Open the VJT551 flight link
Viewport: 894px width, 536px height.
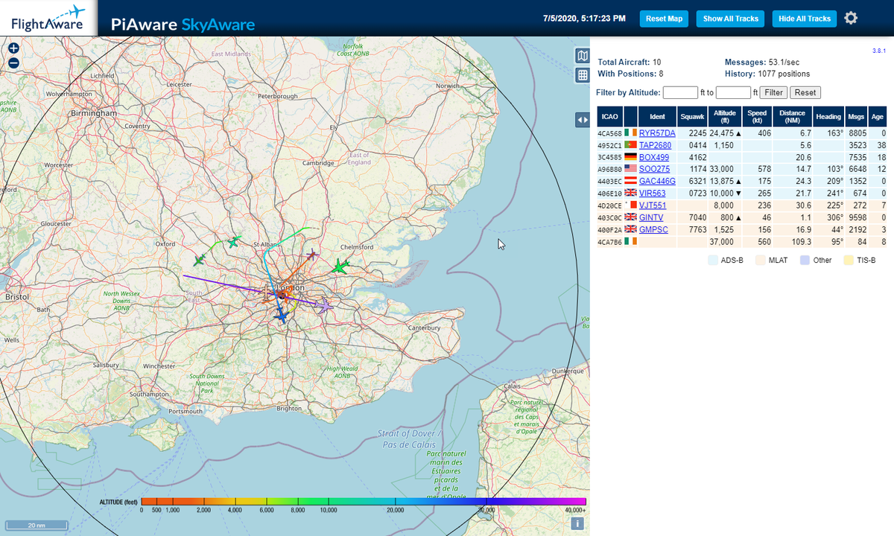653,205
